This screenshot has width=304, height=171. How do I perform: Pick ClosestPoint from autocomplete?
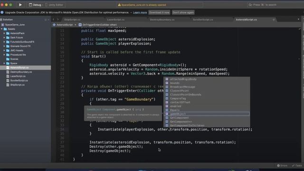click(x=207, y=91)
